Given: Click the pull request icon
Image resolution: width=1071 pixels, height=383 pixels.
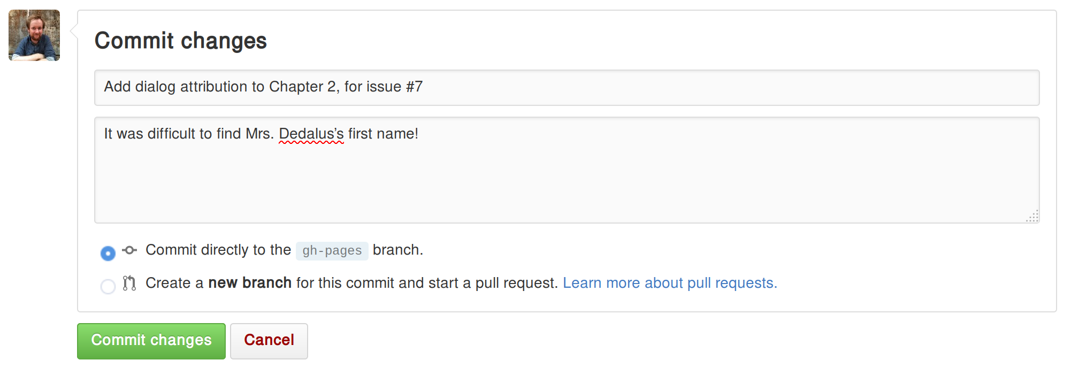Looking at the screenshot, I should pyautogui.click(x=129, y=283).
